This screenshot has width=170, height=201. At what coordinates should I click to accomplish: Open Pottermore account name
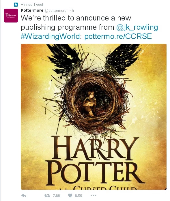pyautogui.click(x=32, y=10)
